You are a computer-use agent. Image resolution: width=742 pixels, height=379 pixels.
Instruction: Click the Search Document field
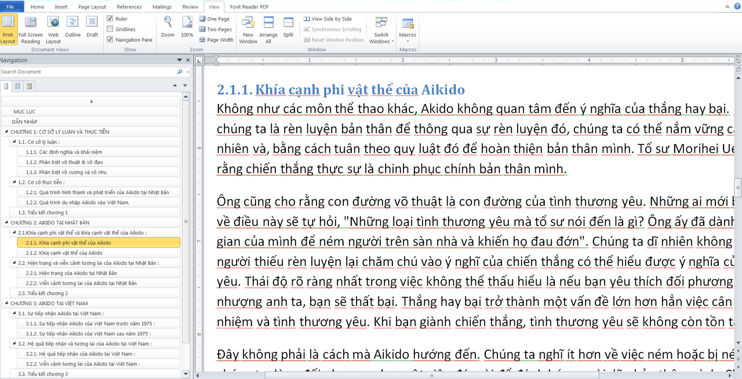[x=88, y=72]
